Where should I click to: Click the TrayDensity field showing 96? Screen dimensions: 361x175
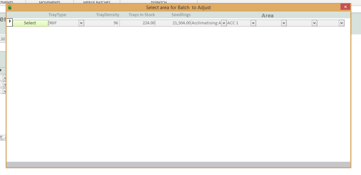pyautogui.click(x=102, y=23)
